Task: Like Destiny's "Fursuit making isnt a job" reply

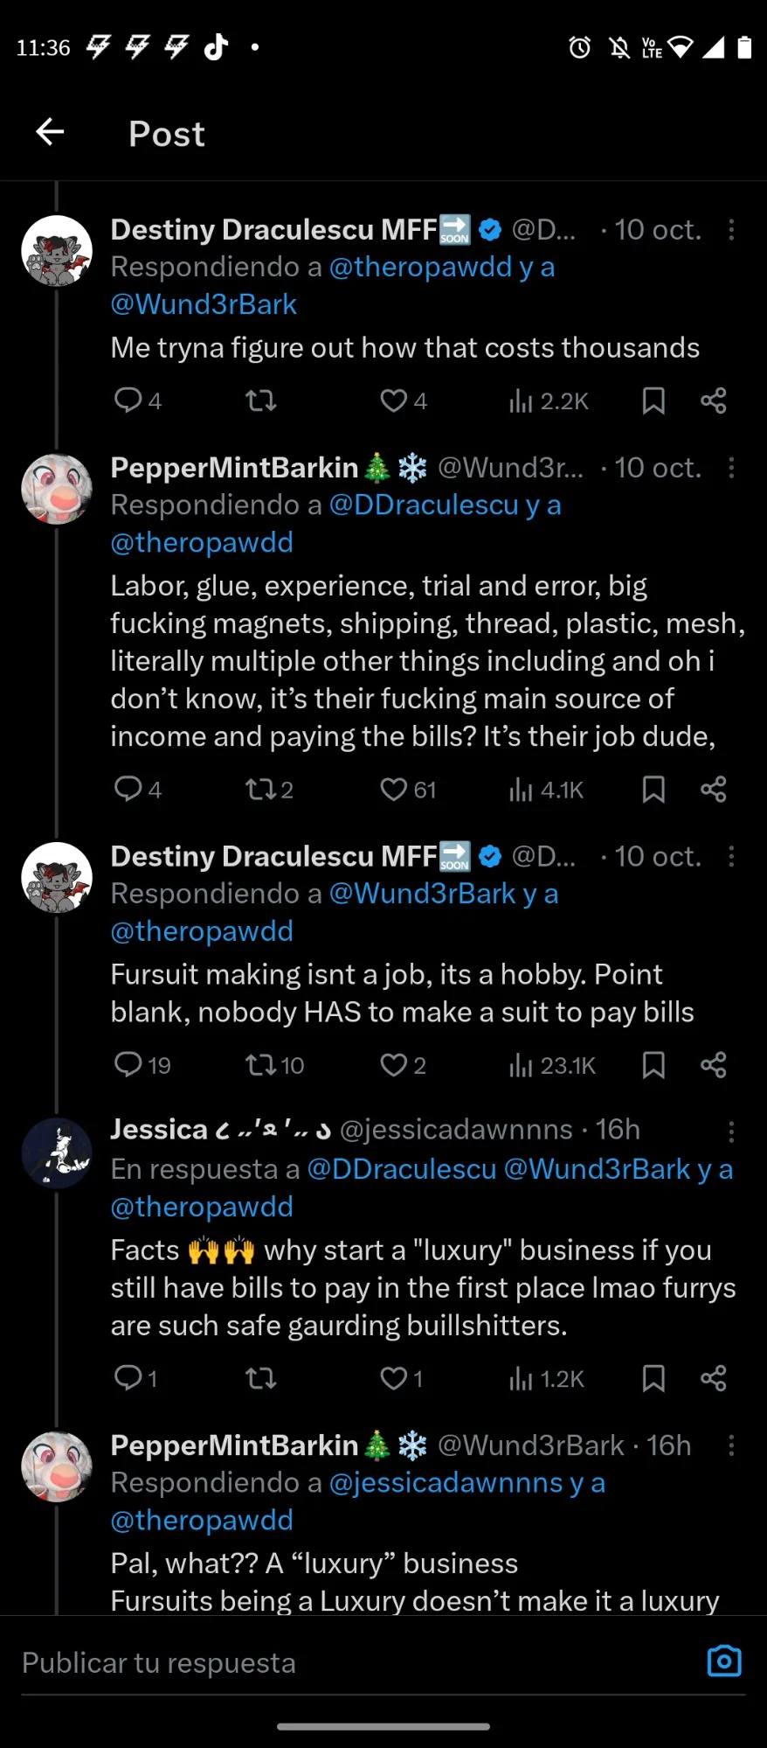Action: (x=394, y=1065)
